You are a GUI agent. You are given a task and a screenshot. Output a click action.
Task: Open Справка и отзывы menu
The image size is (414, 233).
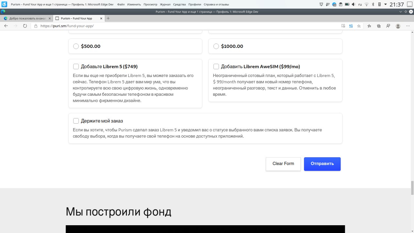(216, 5)
